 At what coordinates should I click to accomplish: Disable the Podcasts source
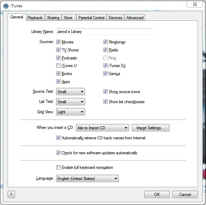(x=58, y=58)
